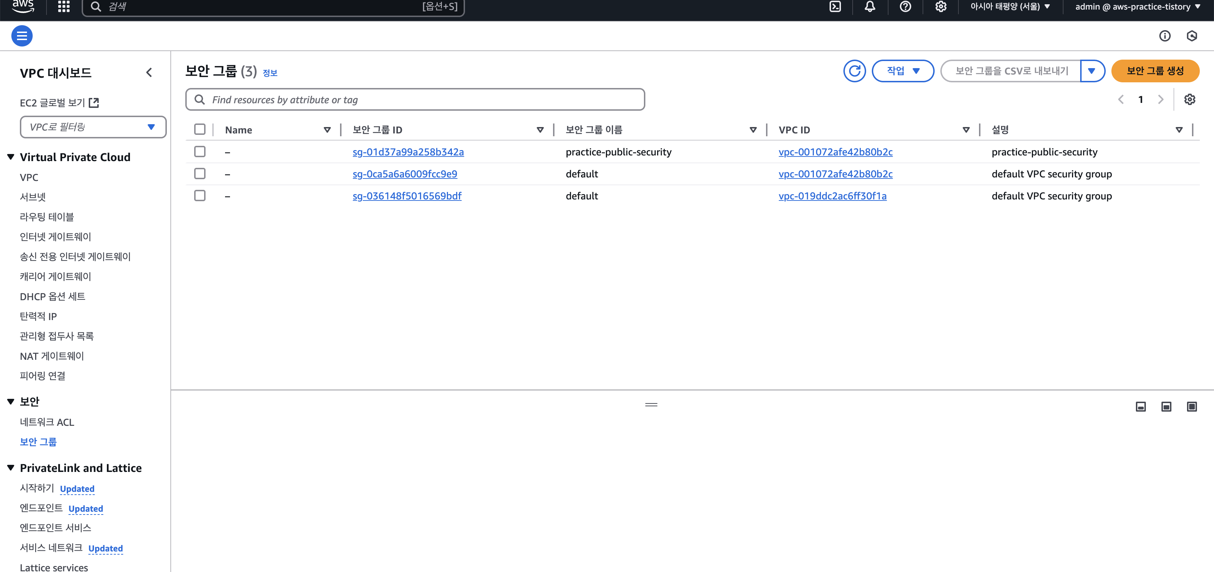Expand the VPC로 필터링 dropdown
This screenshot has height=572, width=1214.
point(93,127)
